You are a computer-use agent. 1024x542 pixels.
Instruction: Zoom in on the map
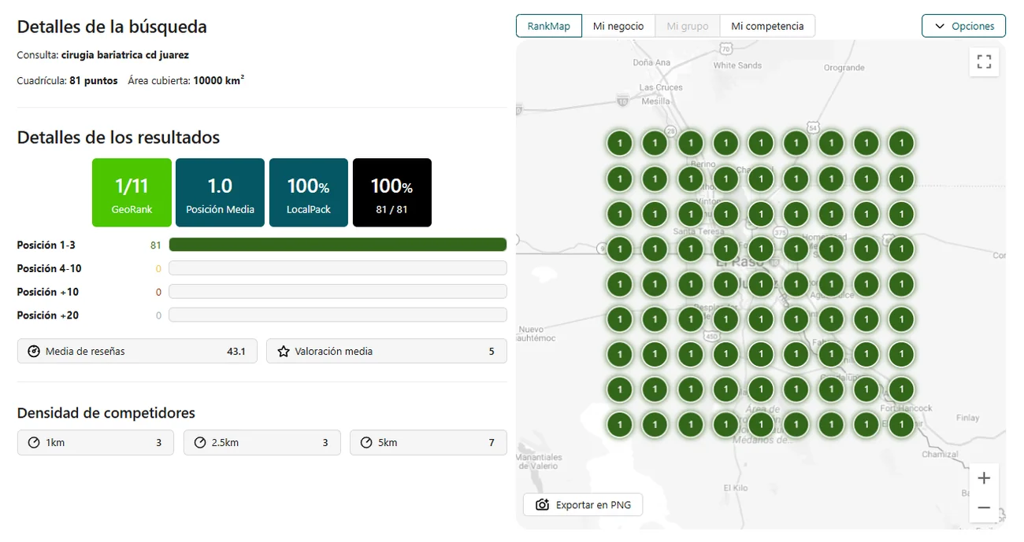(984, 478)
